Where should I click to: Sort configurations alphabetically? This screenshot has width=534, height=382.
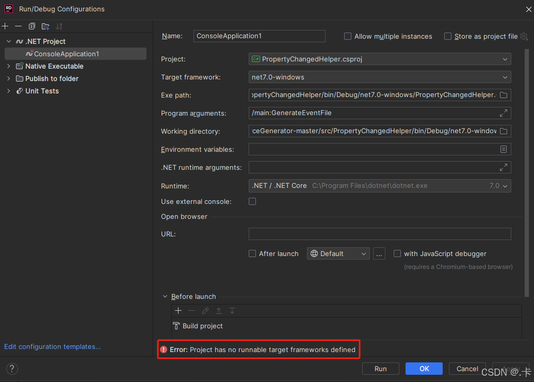point(59,26)
